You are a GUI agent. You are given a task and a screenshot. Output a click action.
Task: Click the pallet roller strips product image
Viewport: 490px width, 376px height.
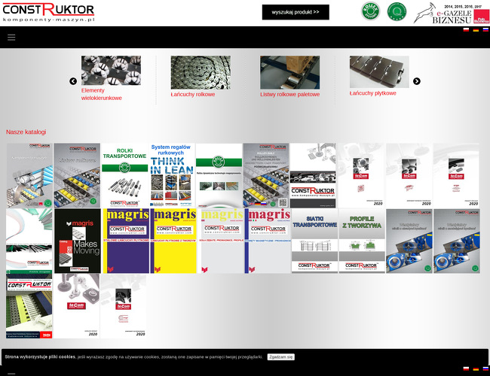(289, 72)
